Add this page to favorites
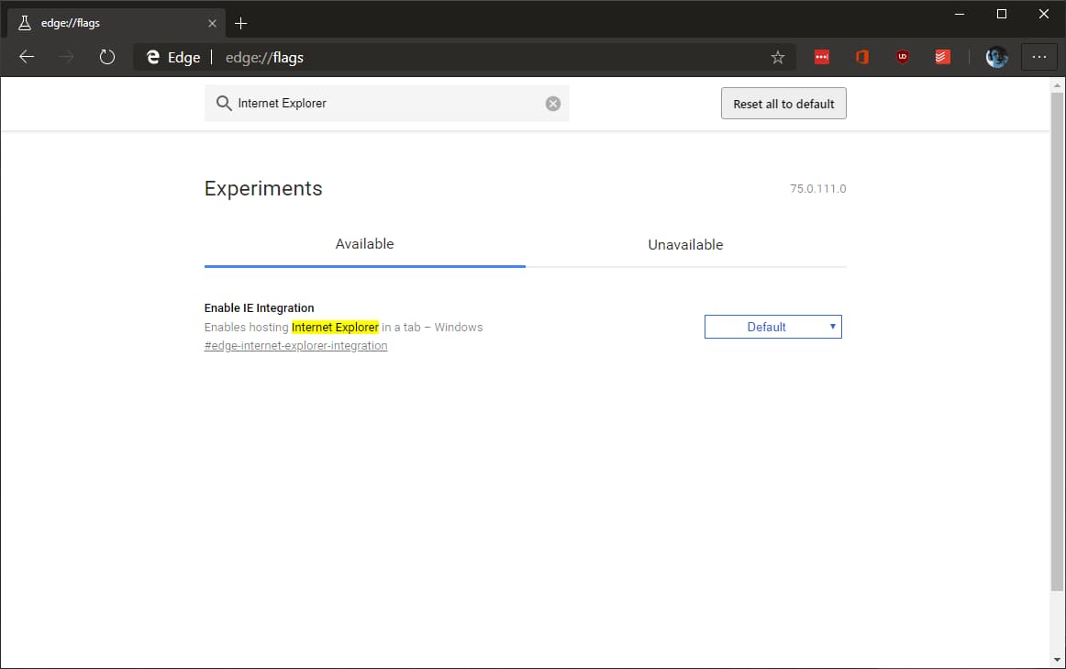This screenshot has height=669, width=1066. coord(777,56)
